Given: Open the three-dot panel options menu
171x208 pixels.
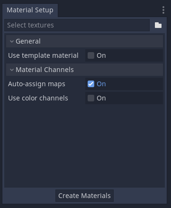Looking at the screenshot, I should pyautogui.click(x=163, y=10).
